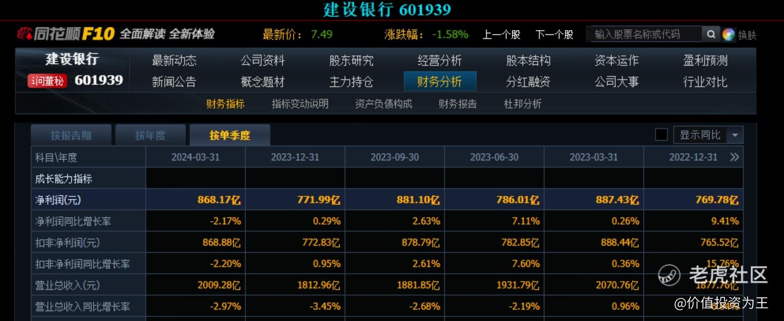Click the 净利润(元) row label
This screenshot has height=321, width=784.
[x=58, y=200]
